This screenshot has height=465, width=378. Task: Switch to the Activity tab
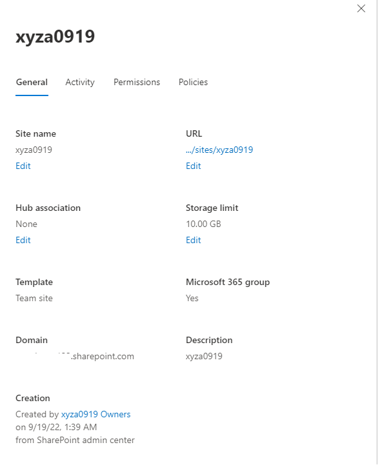click(80, 82)
